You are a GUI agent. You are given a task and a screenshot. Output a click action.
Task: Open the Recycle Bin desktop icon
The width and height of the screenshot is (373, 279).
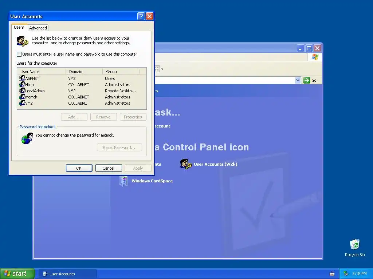coord(354,244)
